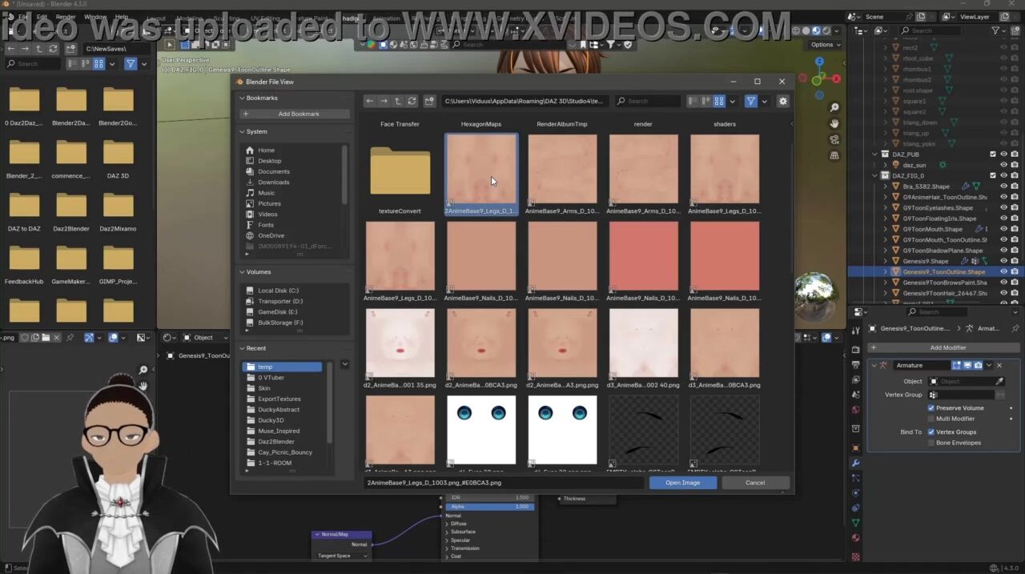The height and width of the screenshot is (574, 1025).
Task: Collapse the Armature modifier panel
Action: tap(874, 366)
